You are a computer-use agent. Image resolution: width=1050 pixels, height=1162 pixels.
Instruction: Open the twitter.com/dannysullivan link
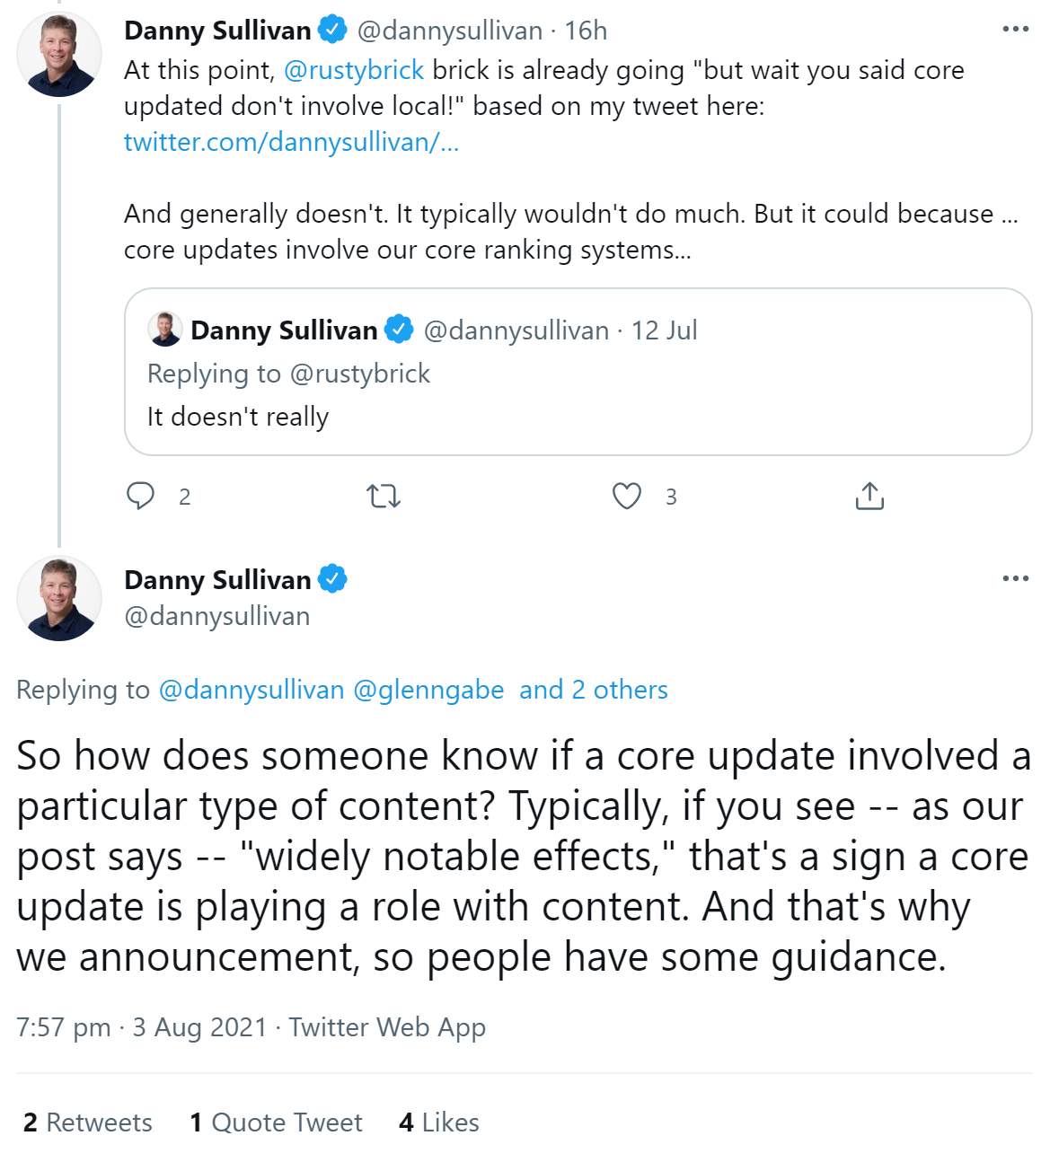click(x=290, y=141)
